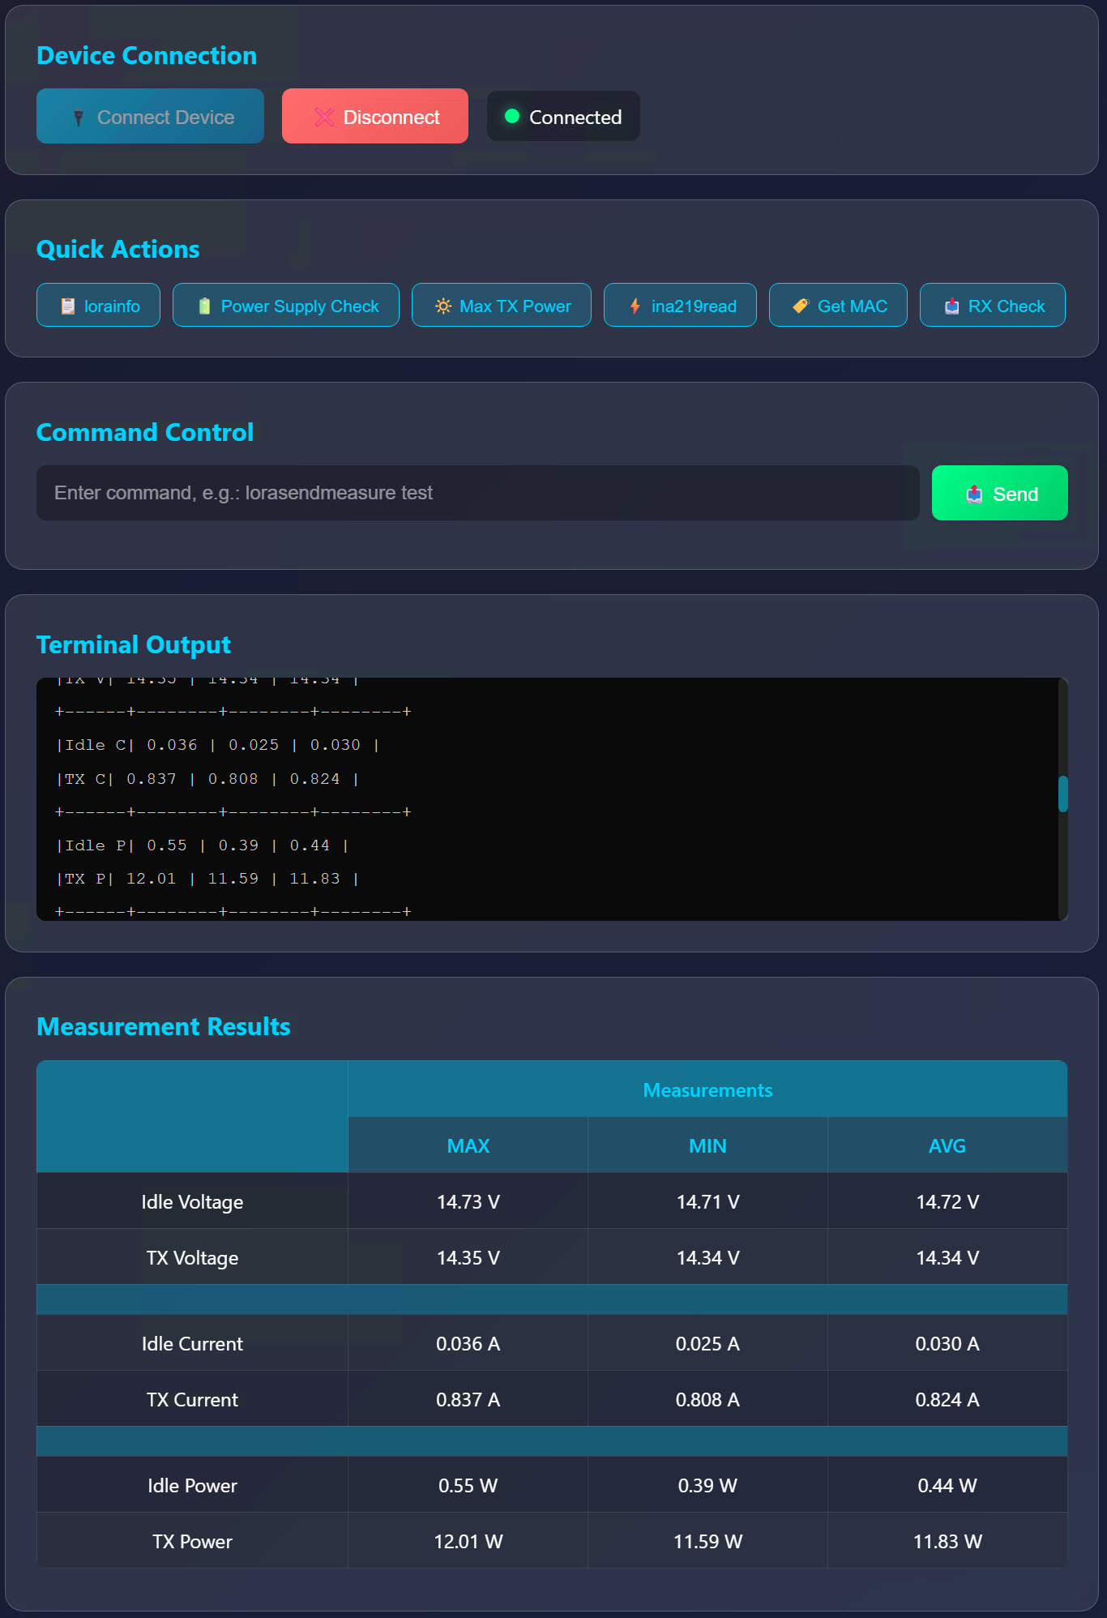Click the TX C line in terminal
Viewport: 1107px width, 1618px height.
(207, 778)
